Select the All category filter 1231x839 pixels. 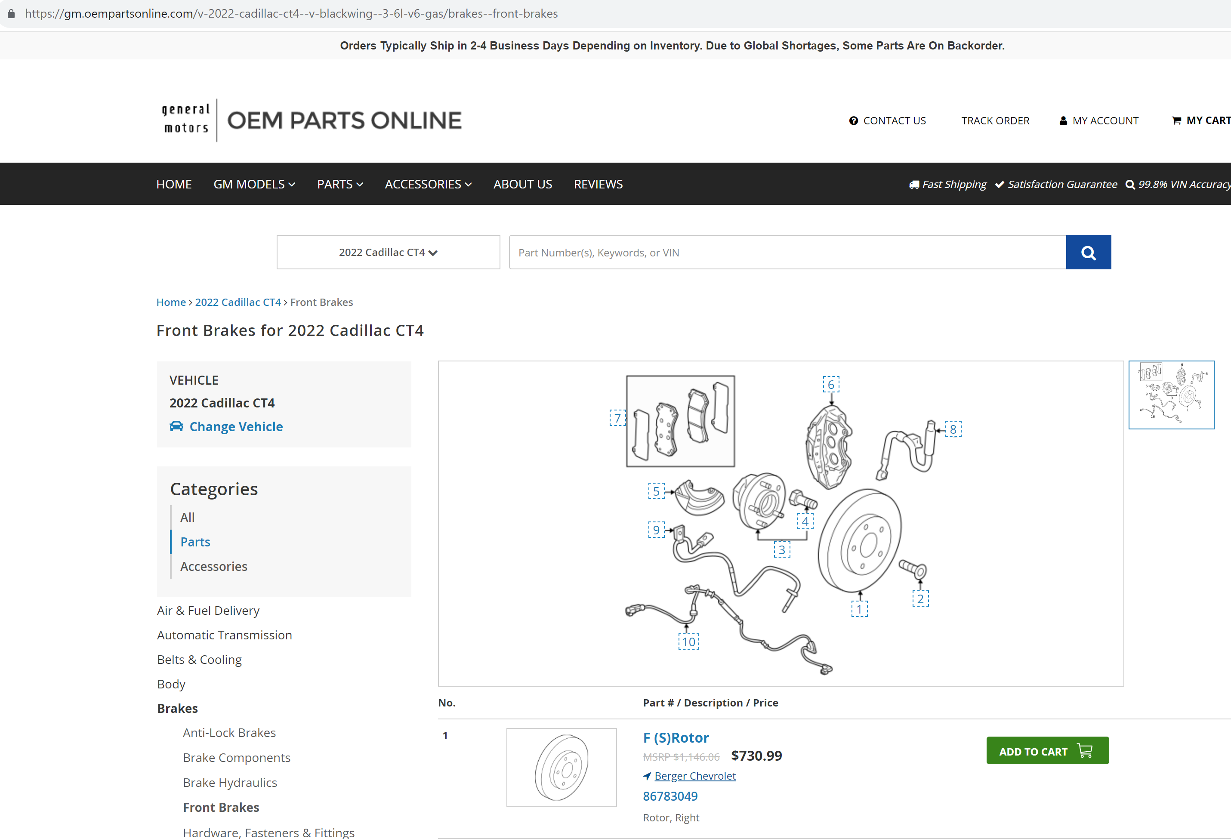(x=187, y=517)
